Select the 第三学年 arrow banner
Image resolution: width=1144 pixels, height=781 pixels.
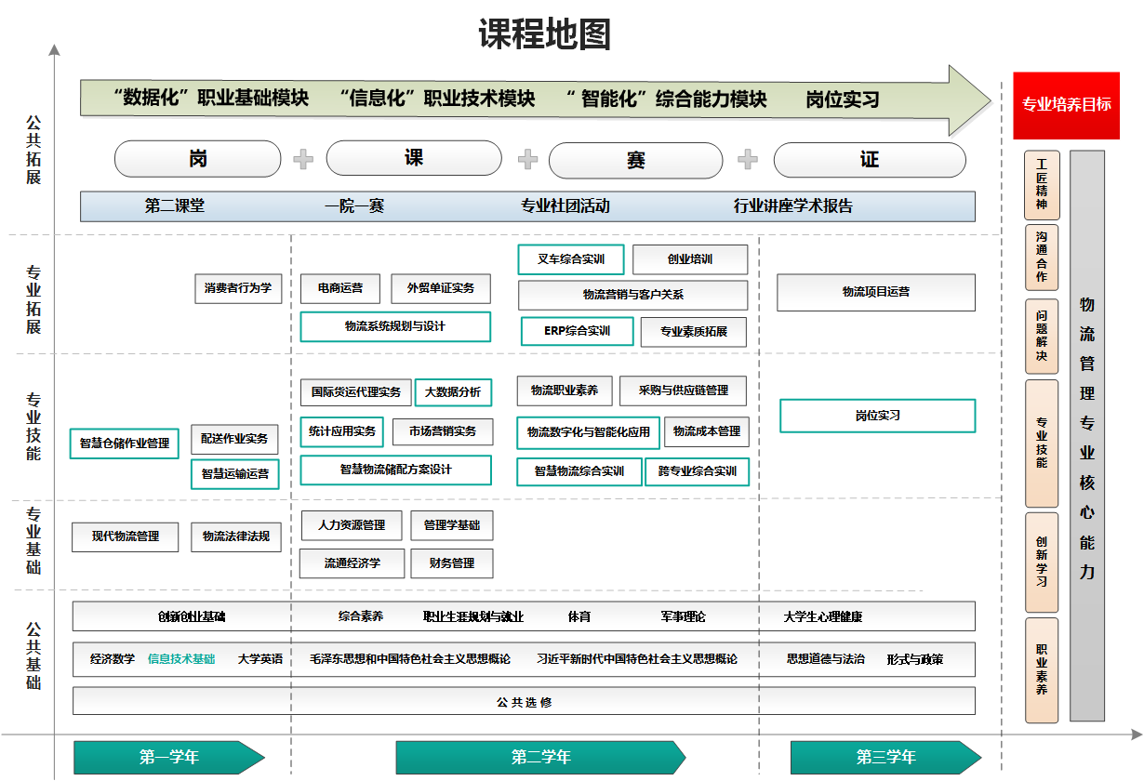point(885,757)
